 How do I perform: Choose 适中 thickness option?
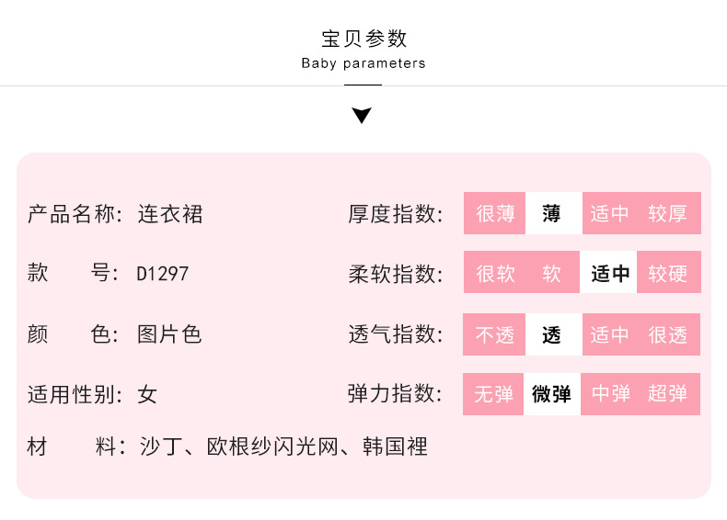[609, 214]
